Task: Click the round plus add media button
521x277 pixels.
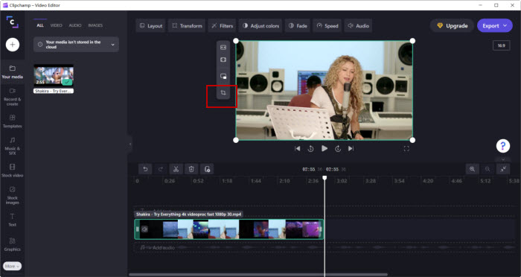Action: click(13, 45)
